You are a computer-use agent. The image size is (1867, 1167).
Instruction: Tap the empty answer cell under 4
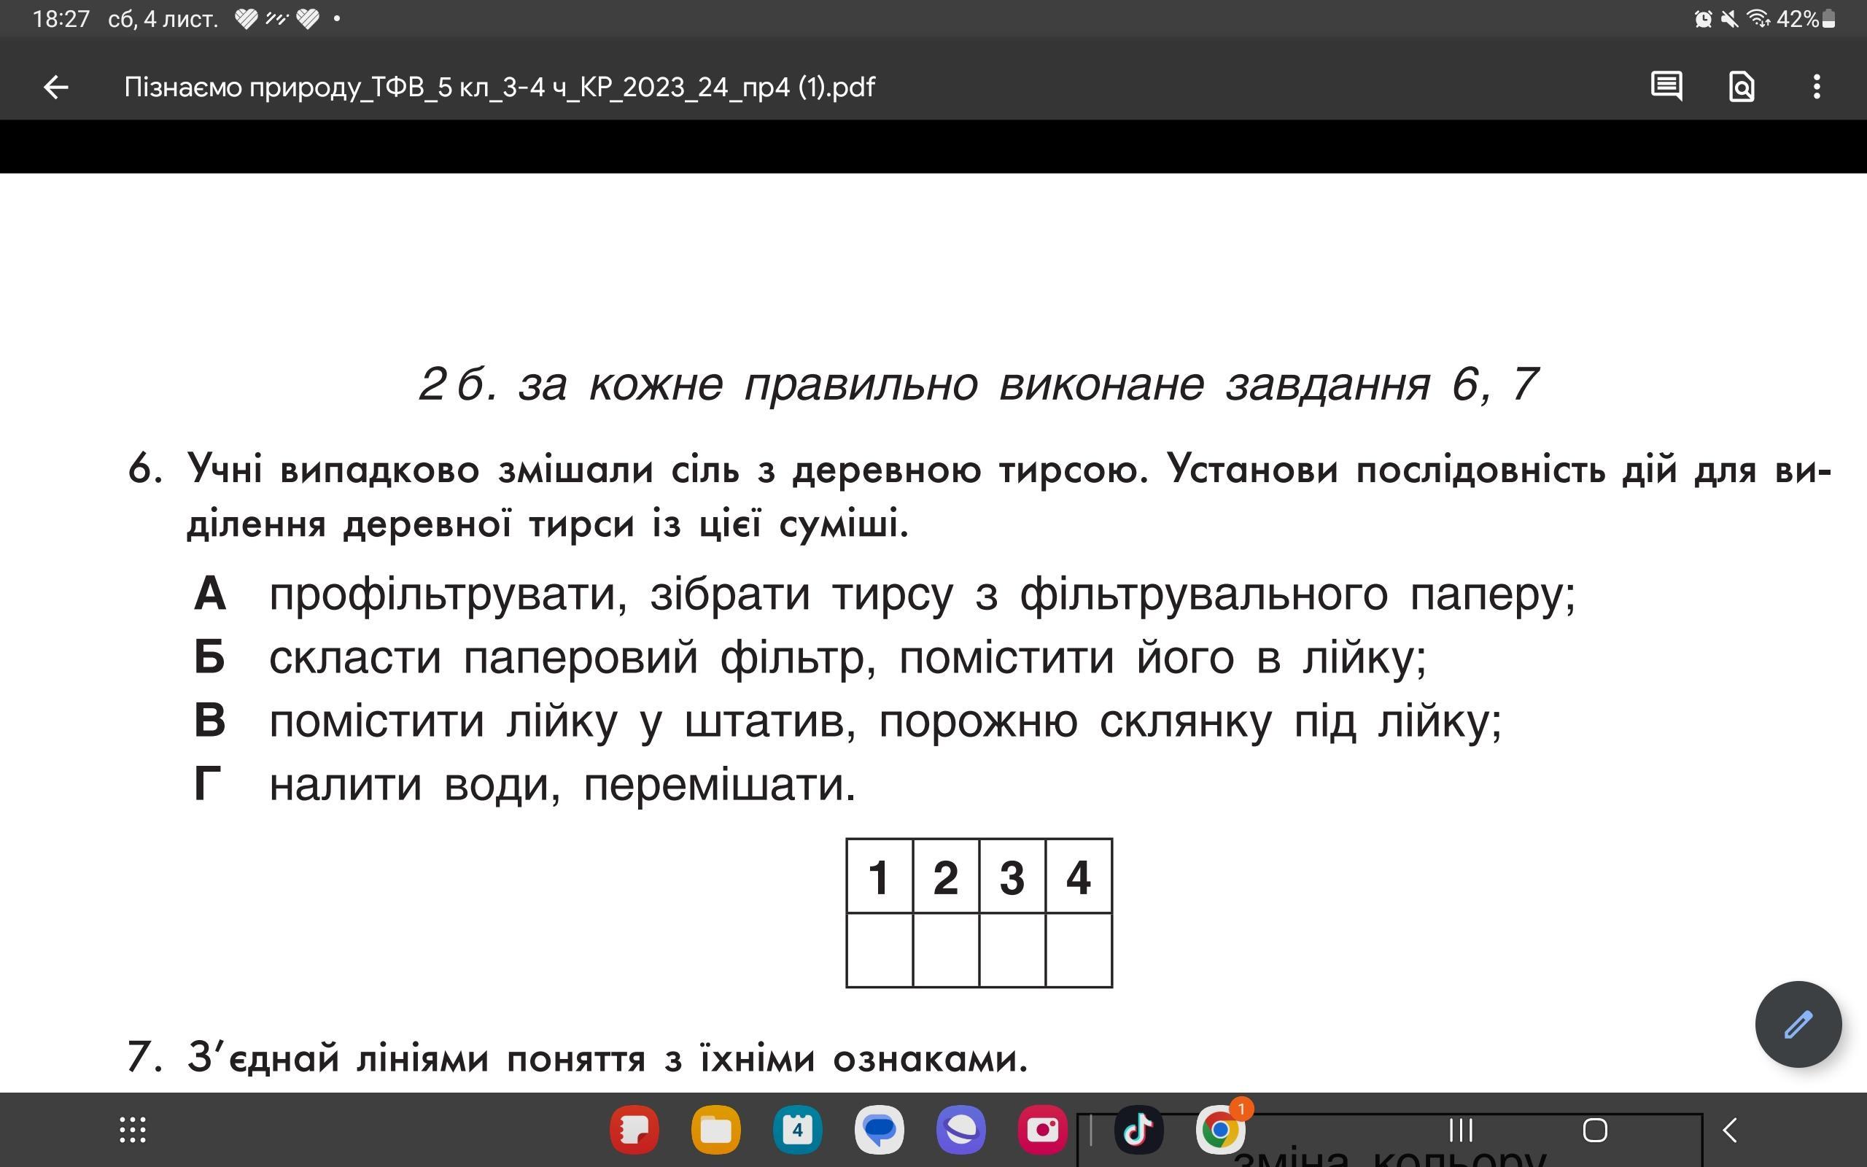coord(1079,950)
